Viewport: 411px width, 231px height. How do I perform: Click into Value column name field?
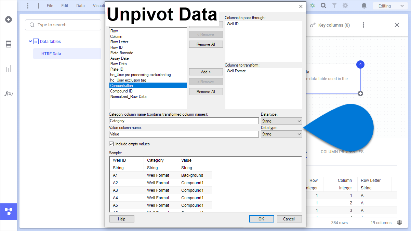click(x=184, y=134)
